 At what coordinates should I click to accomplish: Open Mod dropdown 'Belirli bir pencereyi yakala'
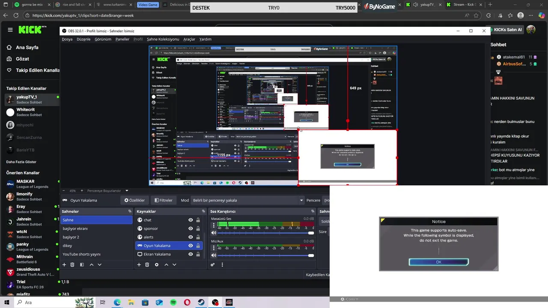pos(248,200)
